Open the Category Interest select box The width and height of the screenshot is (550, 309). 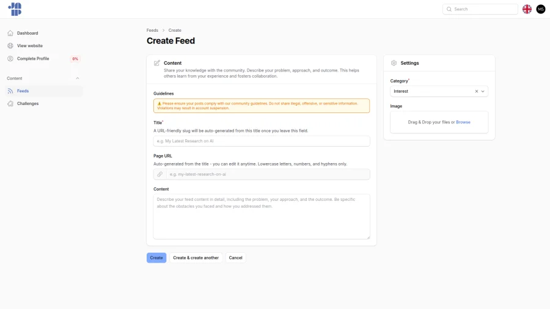pyautogui.click(x=439, y=92)
